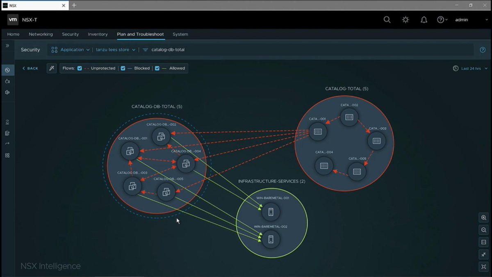Select the CATA-002 container node

tap(349, 117)
